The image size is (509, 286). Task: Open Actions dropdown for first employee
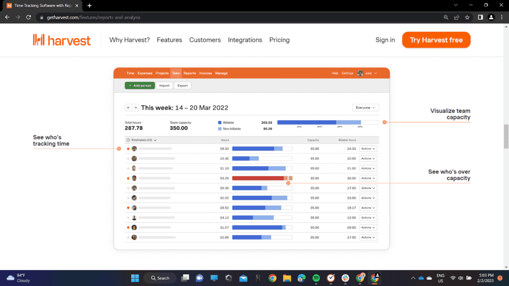click(368, 148)
